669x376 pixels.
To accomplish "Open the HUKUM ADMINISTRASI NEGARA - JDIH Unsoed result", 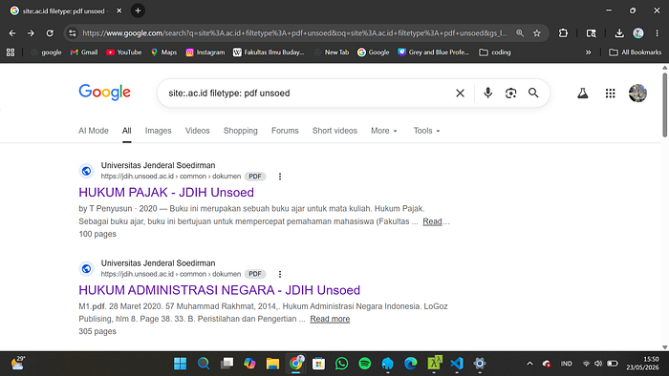I will pyautogui.click(x=219, y=290).
